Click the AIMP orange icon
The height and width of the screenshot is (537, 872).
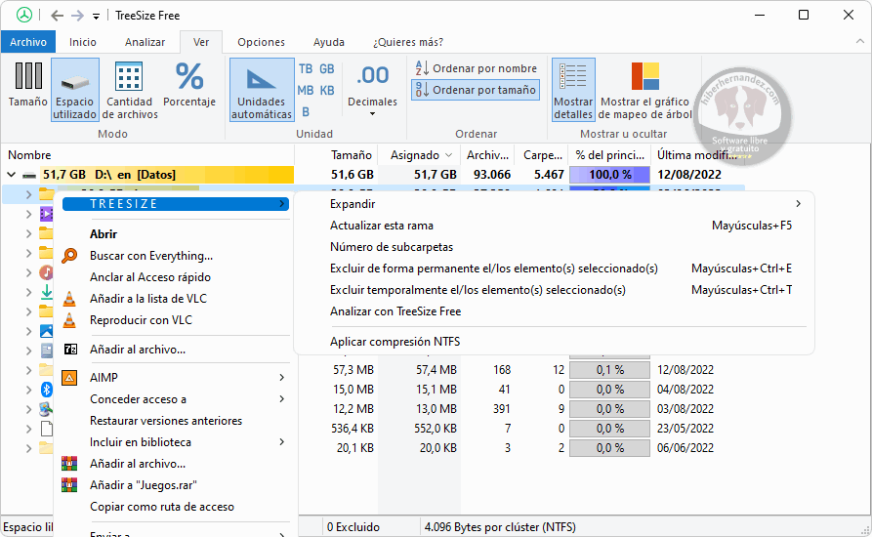pyautogui.click(x=69, y=378)
